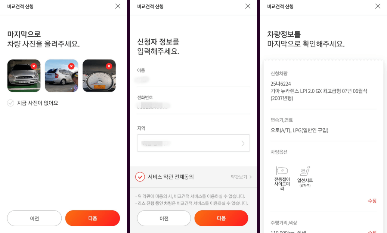Close the 차량정보 confirmation panel
The image size is (387, 233).
(x=378, y=6)
